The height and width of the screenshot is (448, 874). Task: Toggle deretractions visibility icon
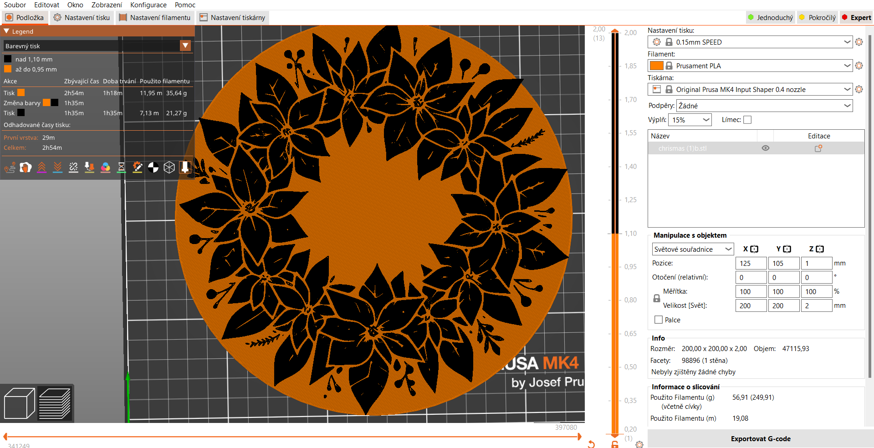click(58, 168)
